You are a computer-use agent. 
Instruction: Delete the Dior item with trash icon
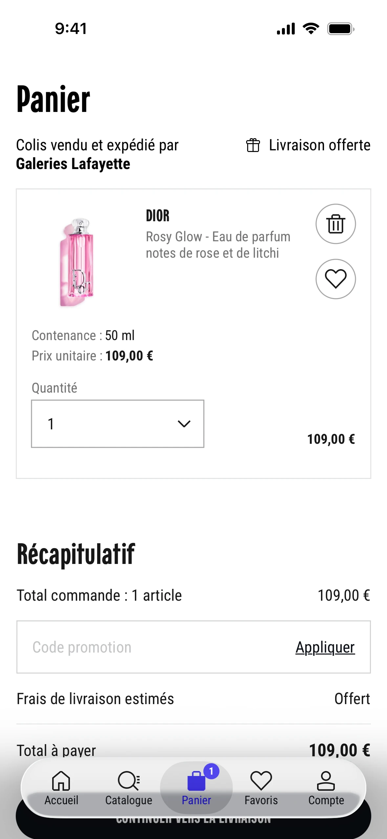tap(335, 224)
